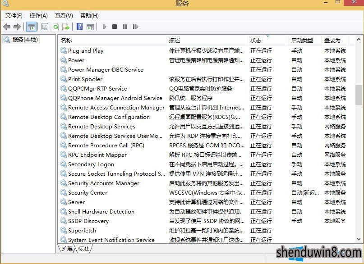
Task: Select the Remote Access Connection Manager row
Action: 207,108
